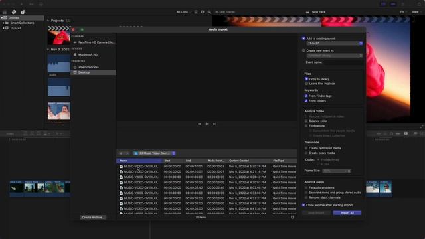Open the Photos and Audio sidebar icon
Viewport: 425px width, 239px height.
click(14, 12)
